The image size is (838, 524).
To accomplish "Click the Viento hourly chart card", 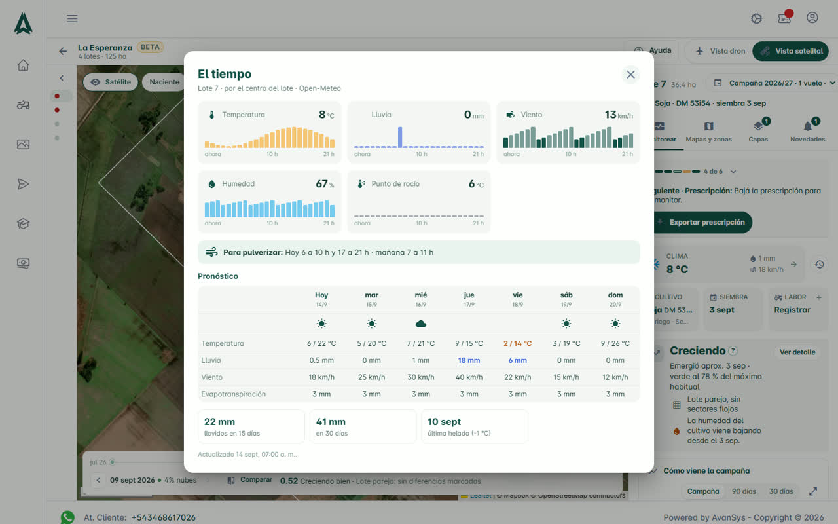I will 568,132.
